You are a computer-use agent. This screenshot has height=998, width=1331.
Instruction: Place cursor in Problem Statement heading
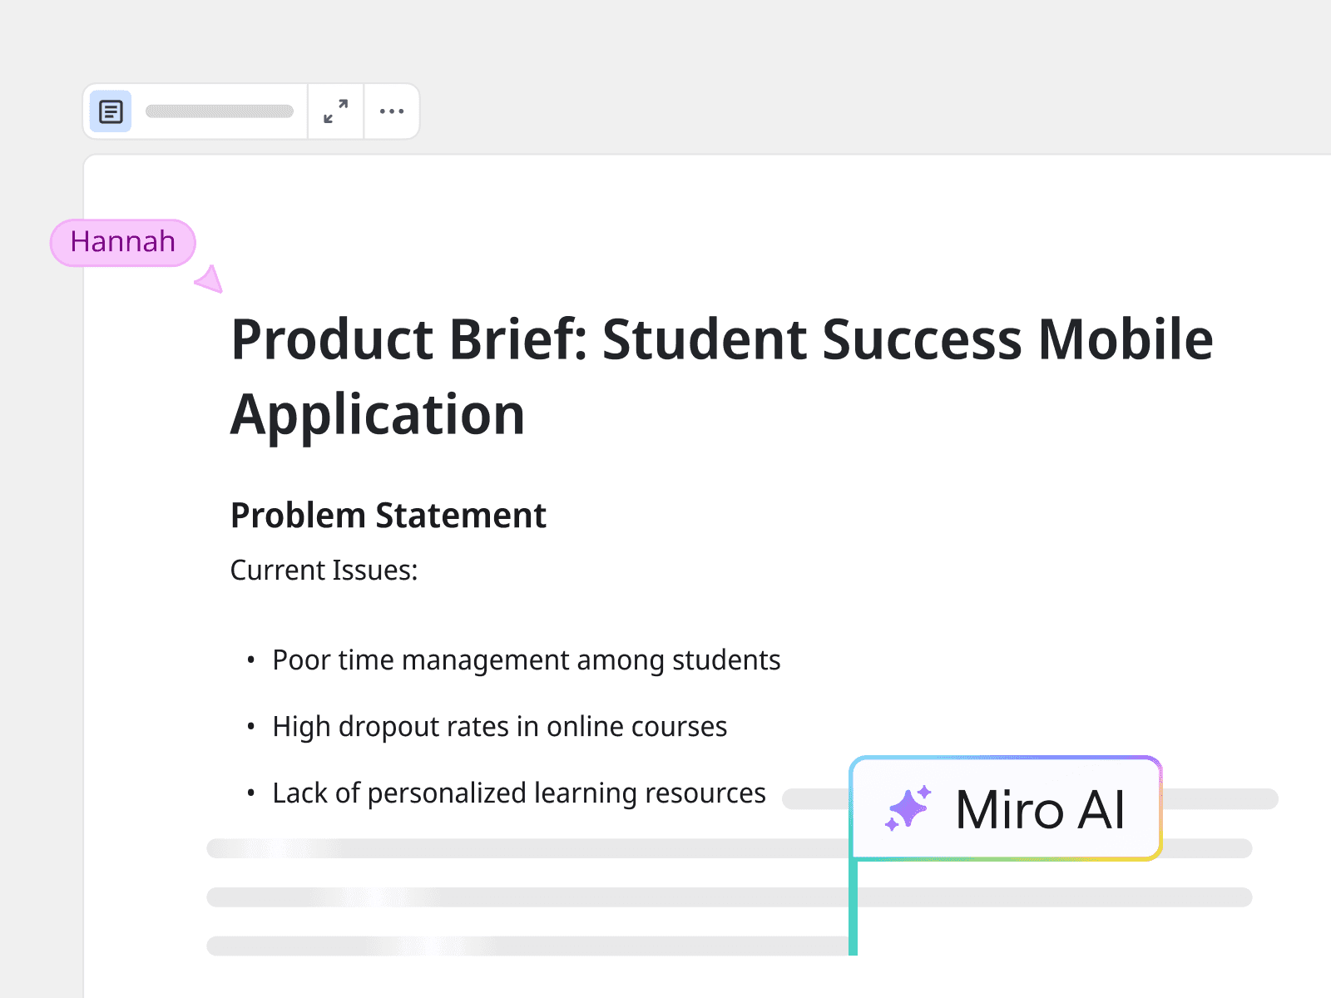click(x=388, y=516)
